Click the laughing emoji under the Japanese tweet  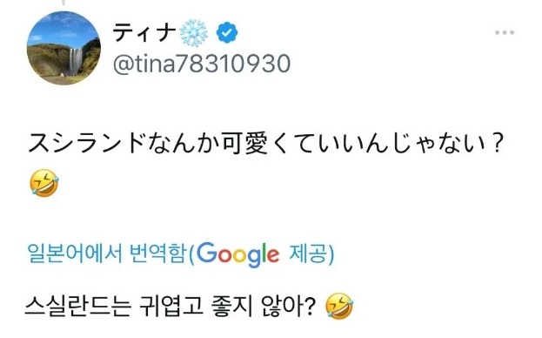pyautogui.click(x=44, y=183)
